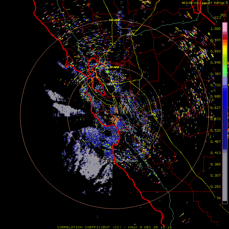Click the 1.000 value on the color scale
Viewport: 229px width, 229px height.
pyautogui.click(x=216, y=28)
